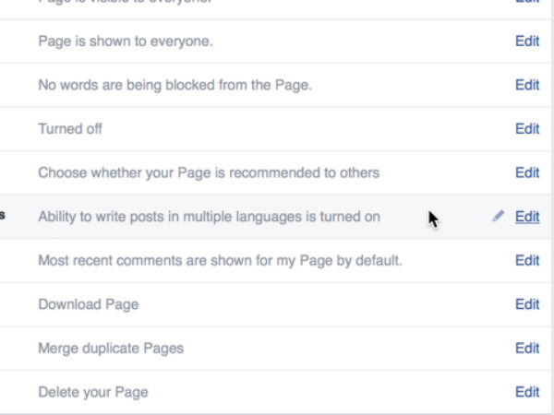Select 'No words are being blocked' row
Viewport: 554px width, 415px height.
point(175,85)
